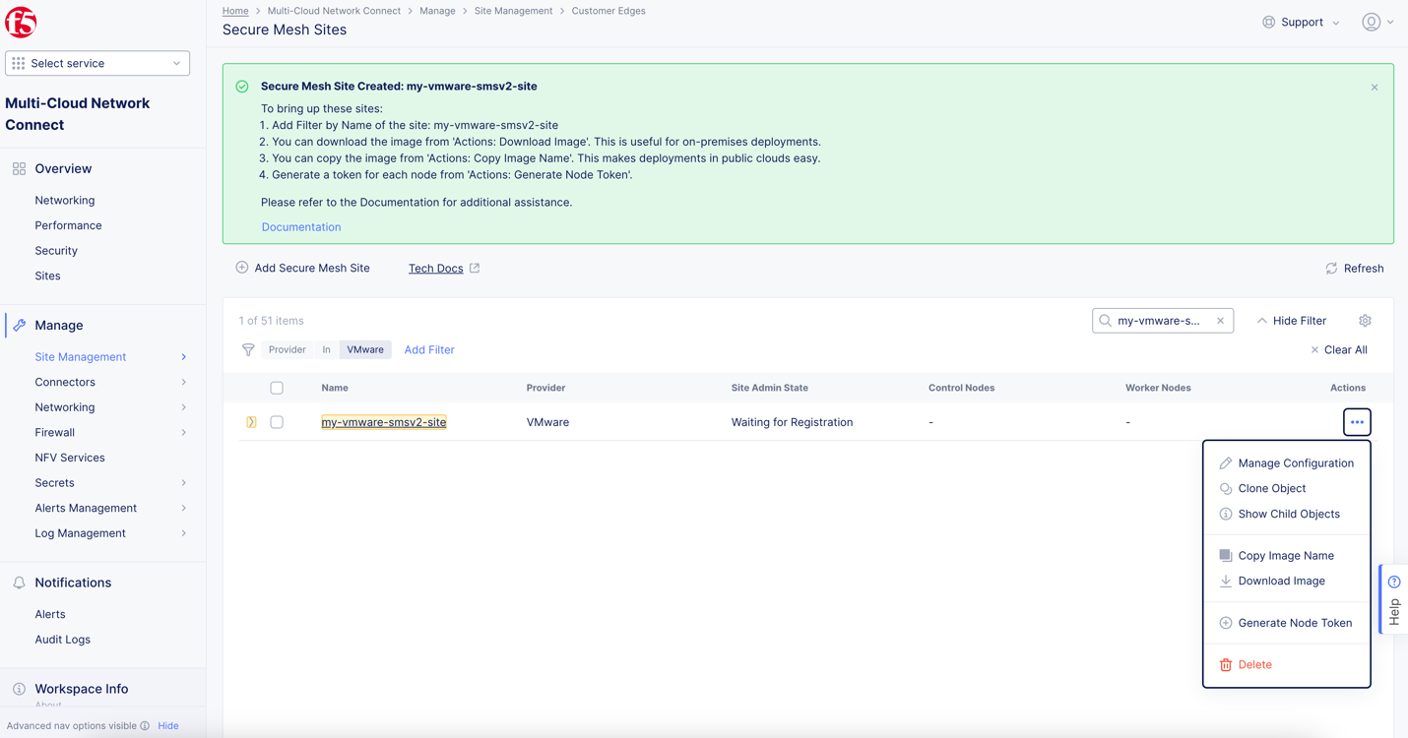Screen dimensions: 1408x738
Task: Hide advanced nav options at bottom left
Action: click(x=167, y=725)
